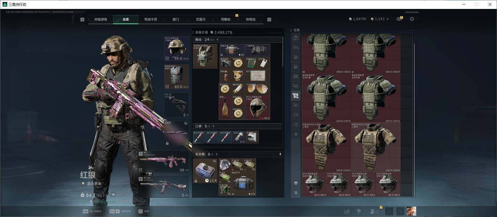
Task: Select the golden trophy cup item
Action: (238, 76)
